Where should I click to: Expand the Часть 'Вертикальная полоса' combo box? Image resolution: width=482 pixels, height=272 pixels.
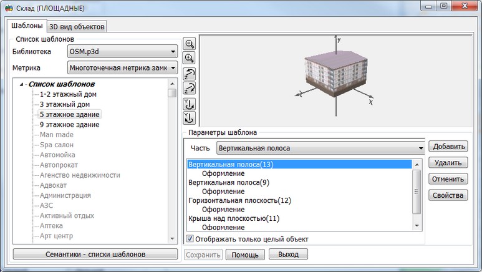tap(320, 148)
